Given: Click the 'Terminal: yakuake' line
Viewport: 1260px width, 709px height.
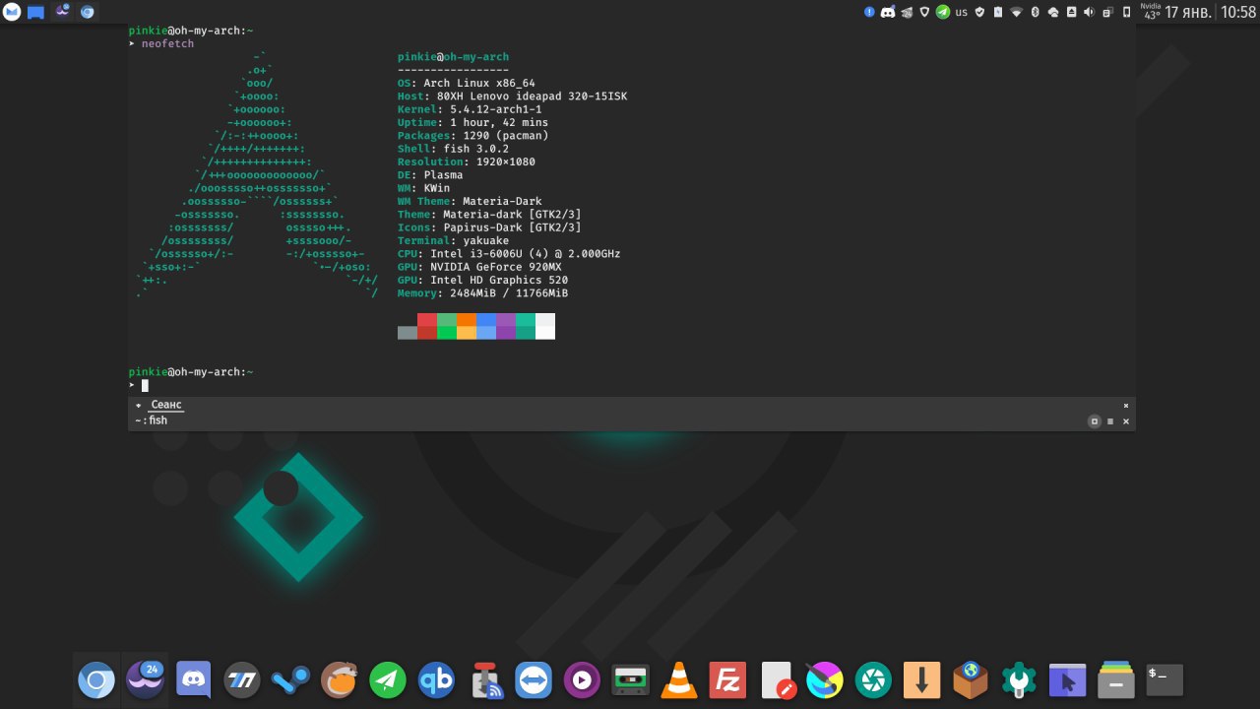Looking at the screenshot, I should (x=454, y=240).
